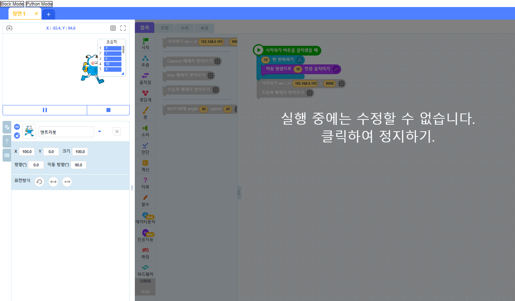Image resolution: width=515 pixels, height=301 pixels.
Task: Switch to Python Mode
Action: point(39,4)
